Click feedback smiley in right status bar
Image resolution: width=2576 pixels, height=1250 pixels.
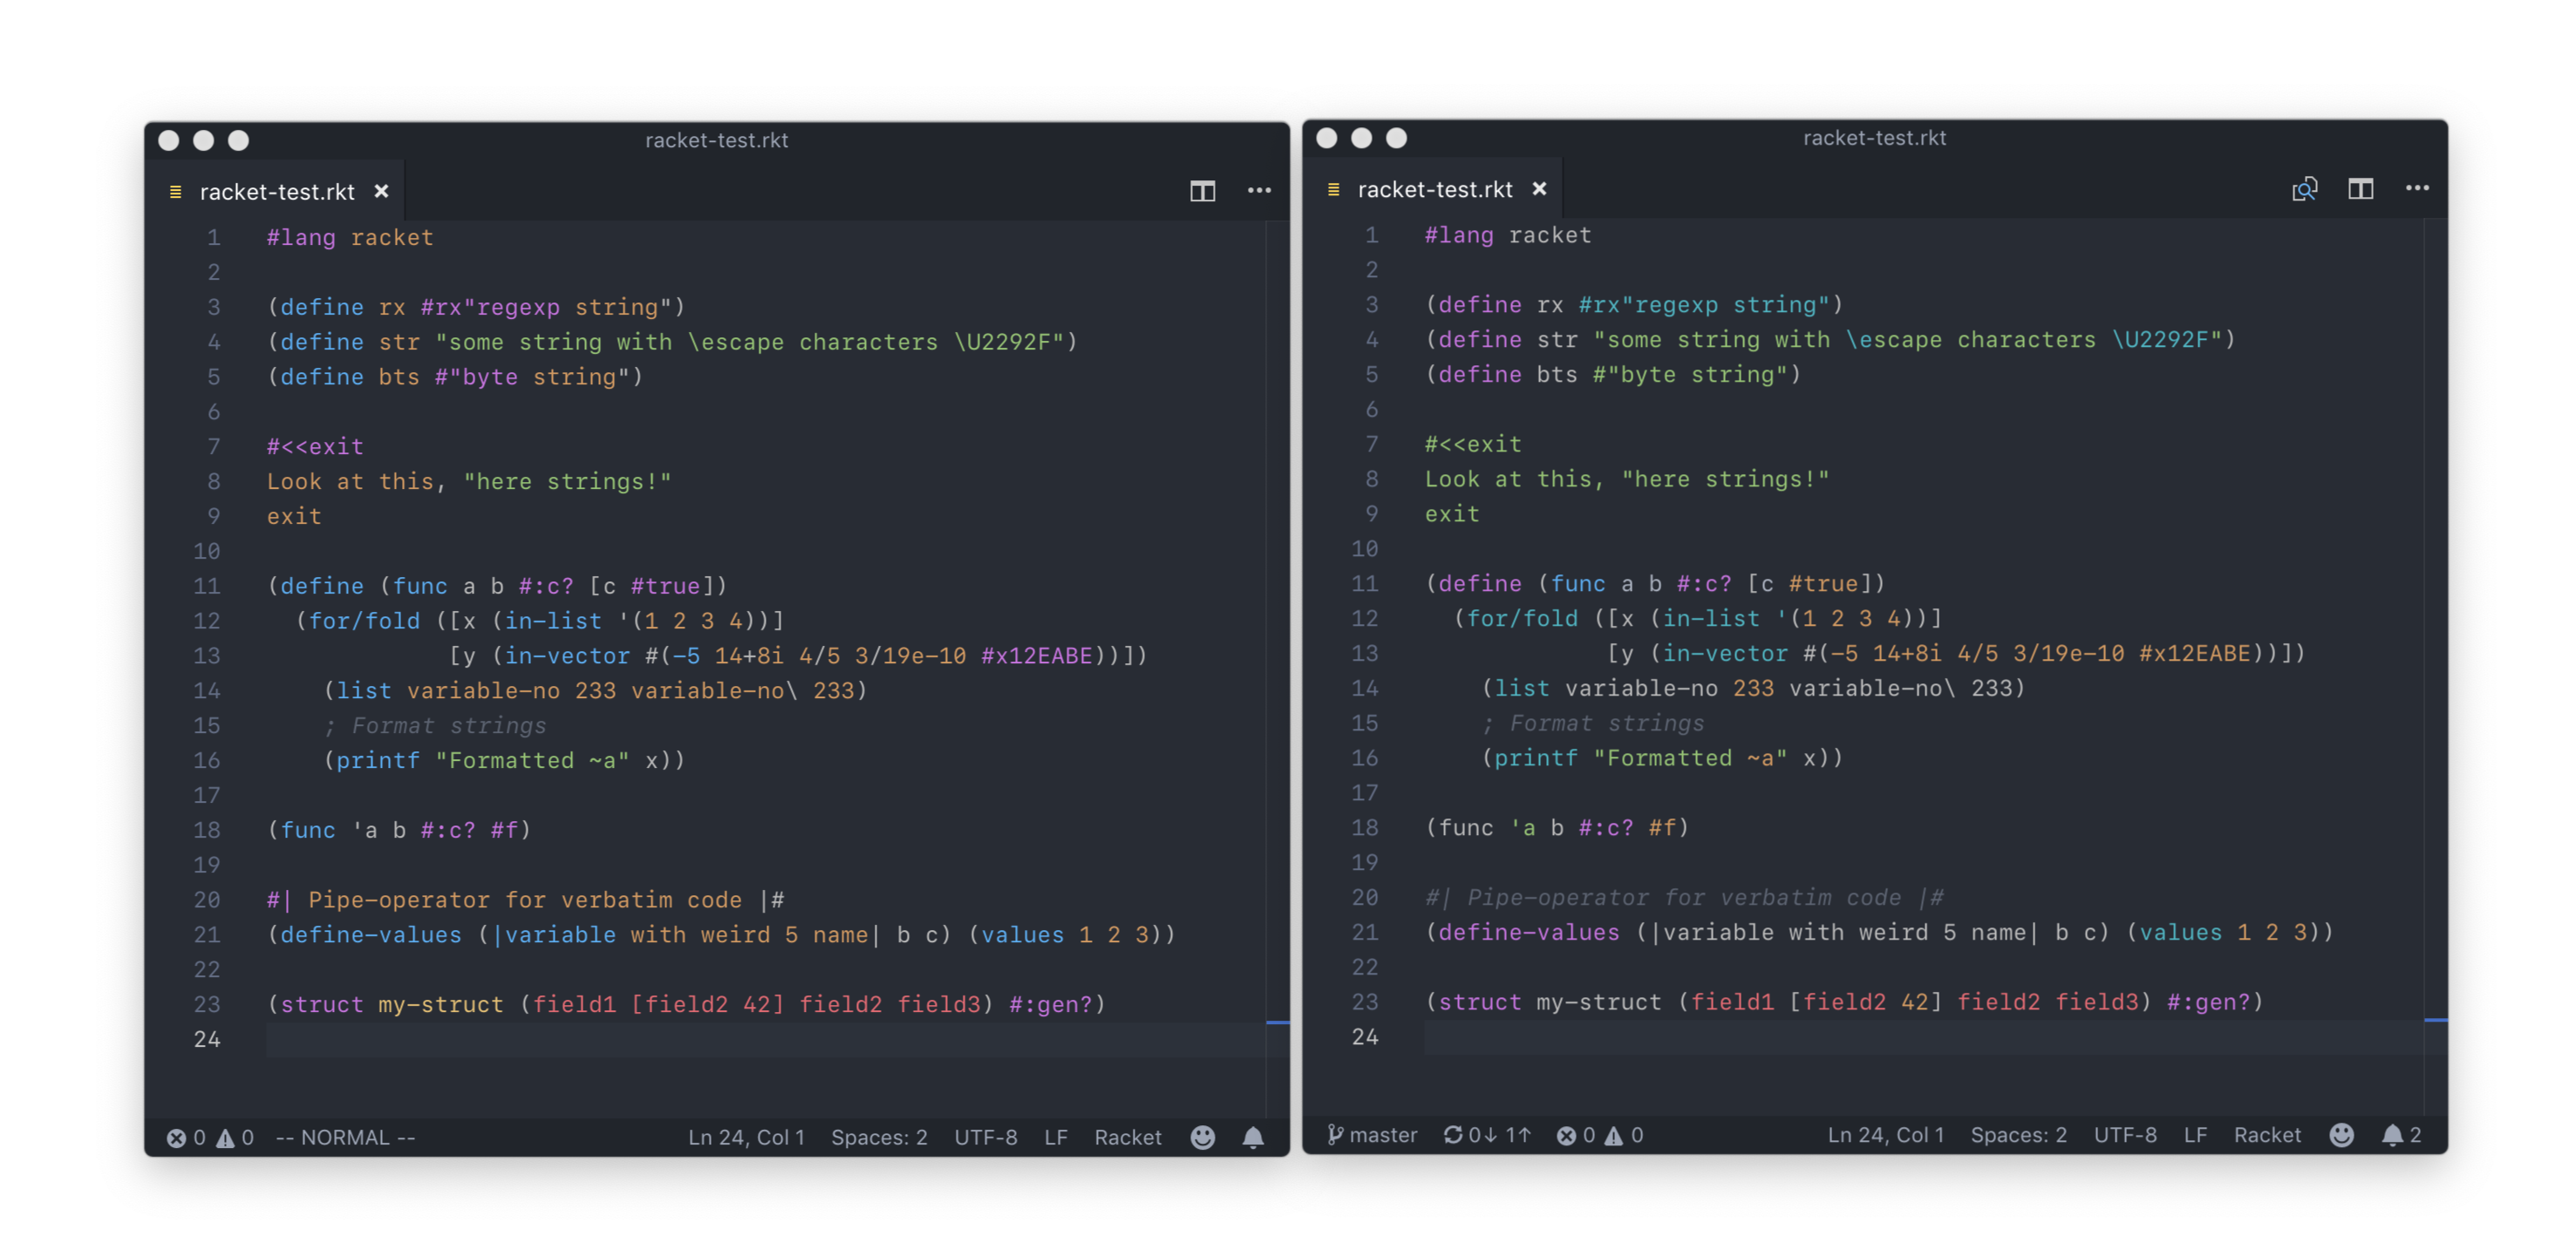point(2341,1135)
